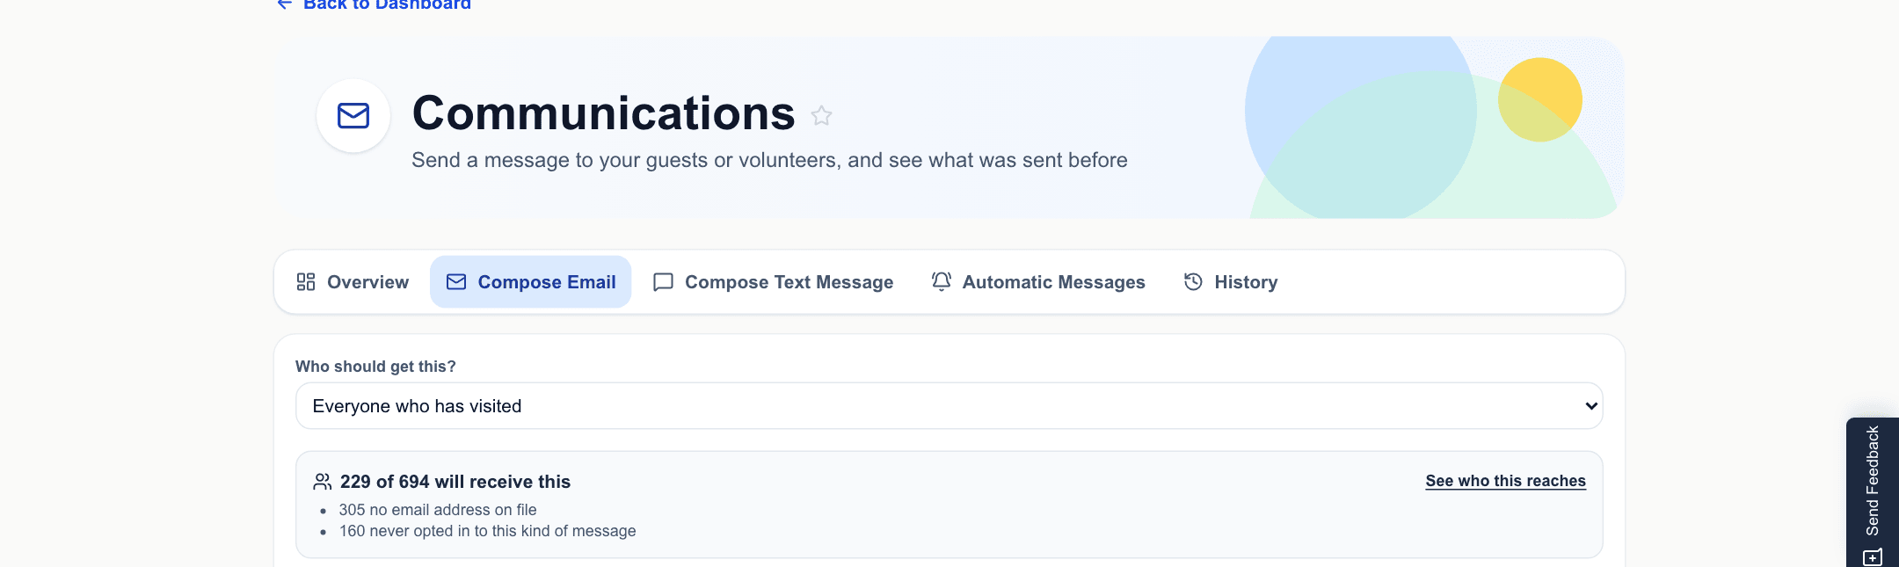The width and height of the screenshot is (1899, 567).
Task: Click '305 no email address on file' line
Action: click(438, 510)
